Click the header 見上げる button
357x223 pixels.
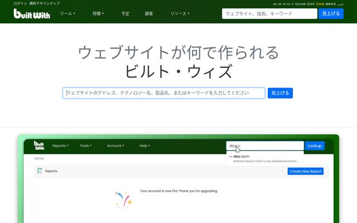(331, 13)
